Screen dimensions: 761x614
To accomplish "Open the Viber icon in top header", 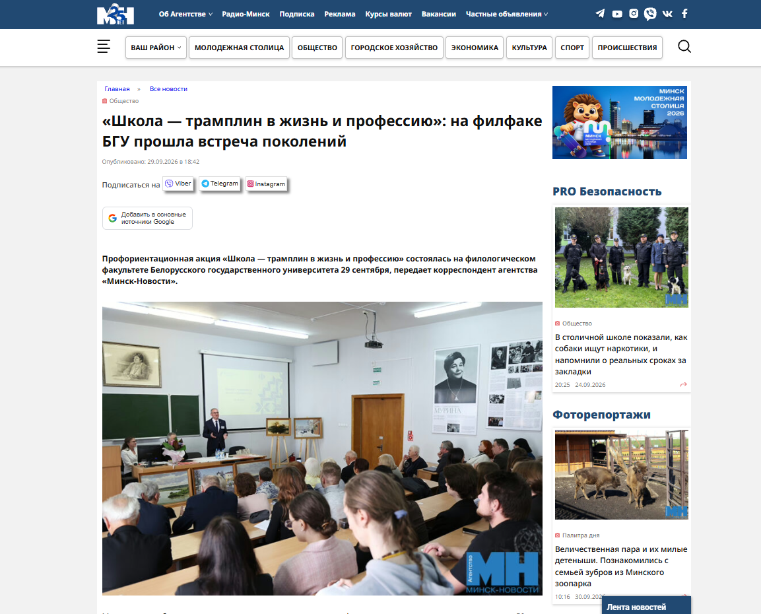I will [650, 14].
